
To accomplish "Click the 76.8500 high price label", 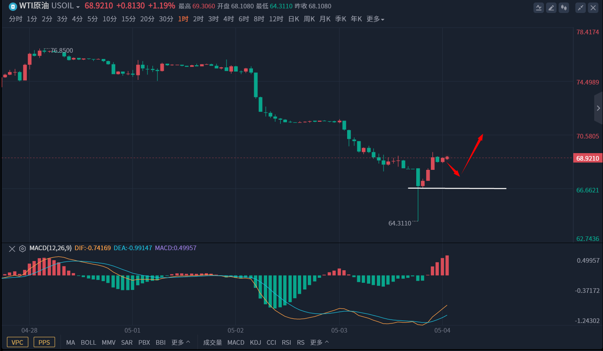I will [x=62, y=51].
